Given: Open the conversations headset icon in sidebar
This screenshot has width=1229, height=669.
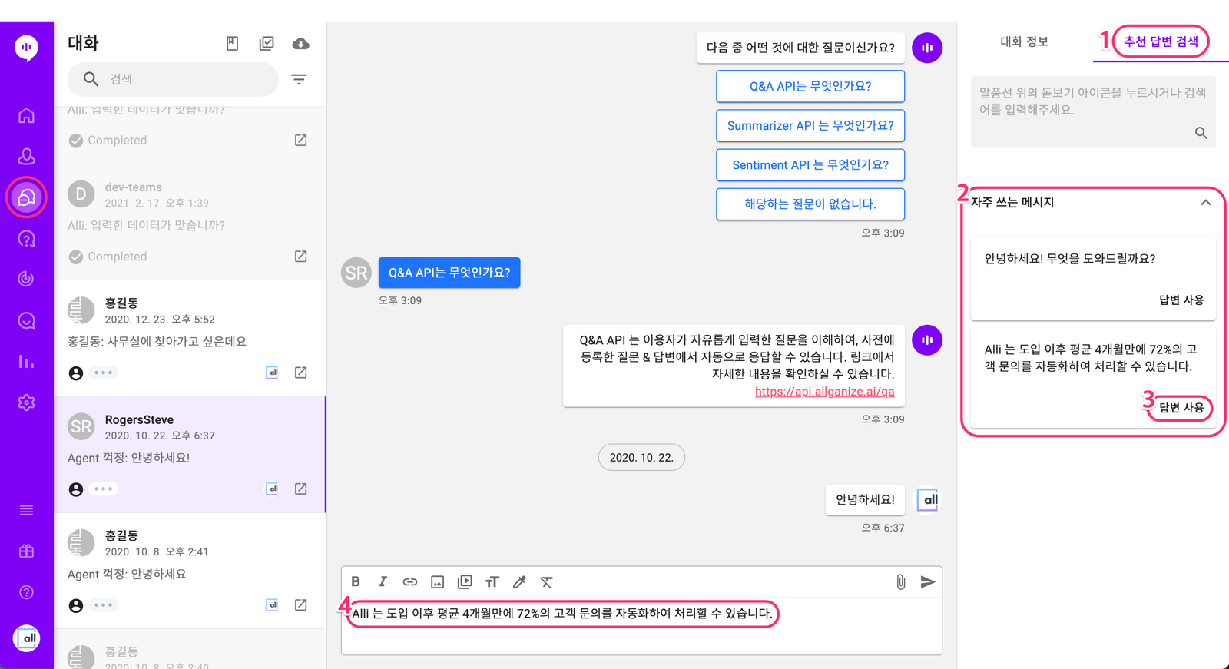Looking at the screenshot, I should [x=26, y=197].
